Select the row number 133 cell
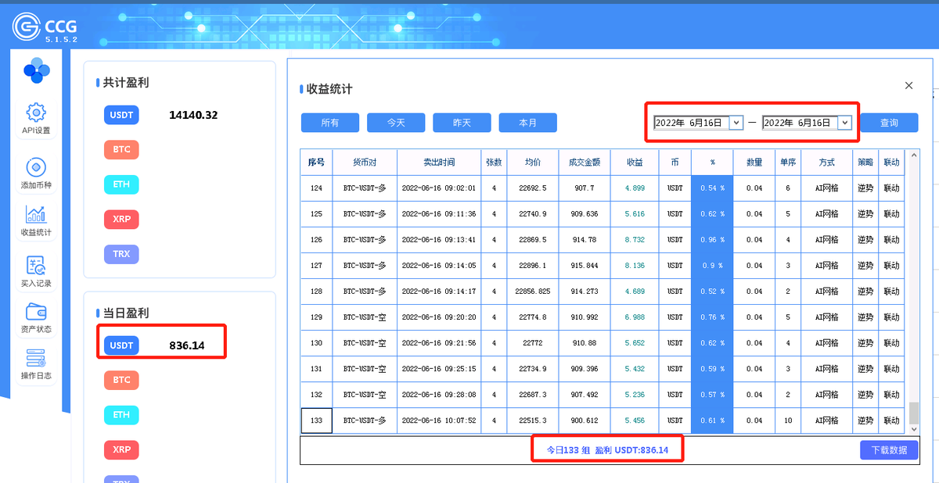Screen dimensions: 939x483 click(316, 420)
